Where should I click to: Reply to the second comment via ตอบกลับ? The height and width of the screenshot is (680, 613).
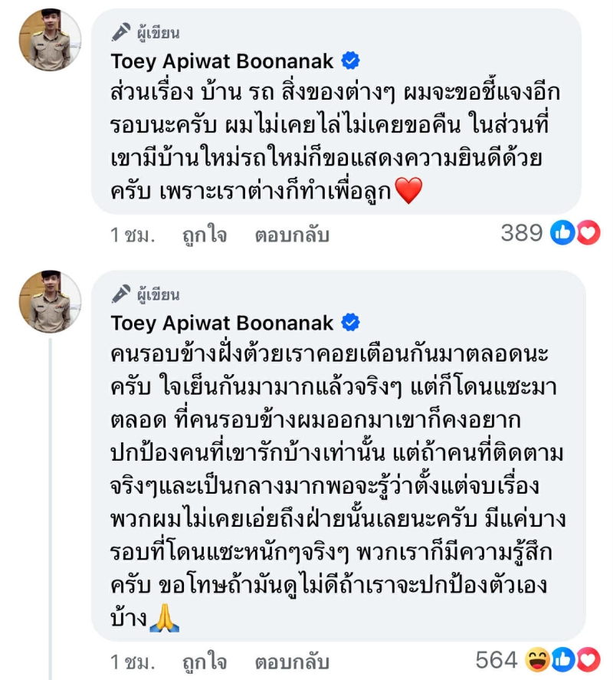[x=292, y=661]
